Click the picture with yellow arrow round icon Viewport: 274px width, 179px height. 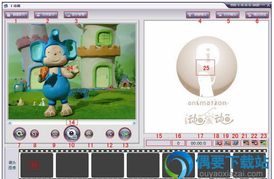coord(55,134)
